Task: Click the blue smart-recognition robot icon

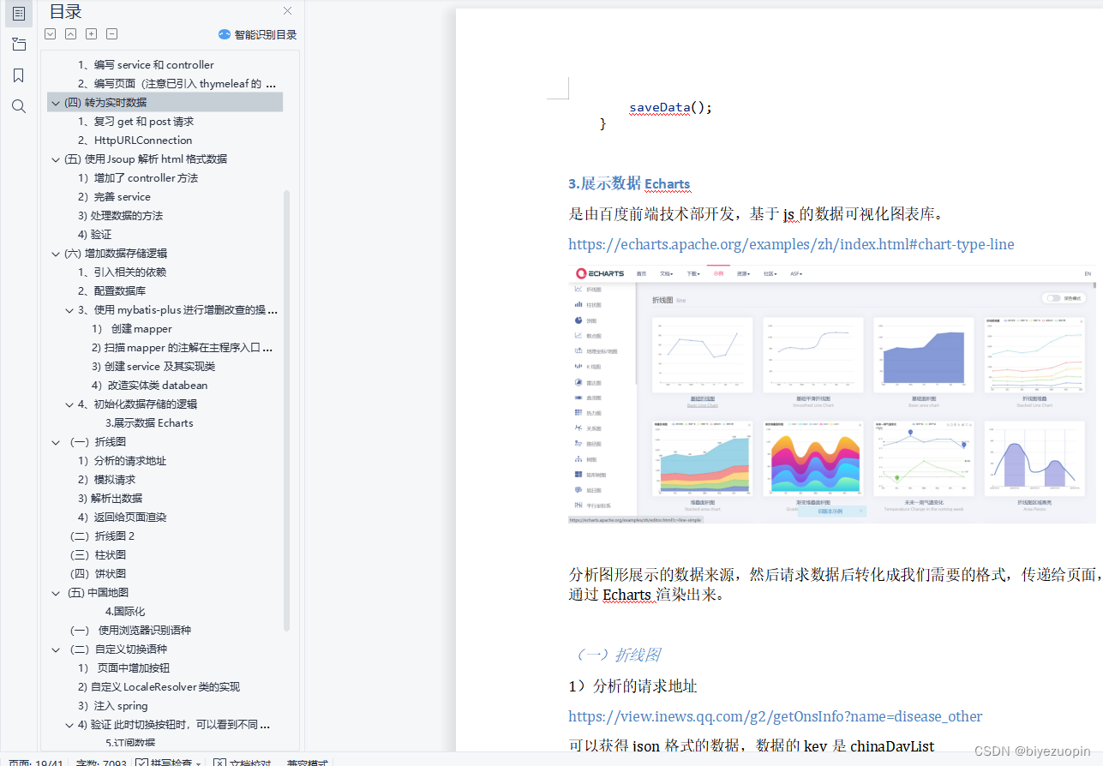Action: click(x=225, y=34)
